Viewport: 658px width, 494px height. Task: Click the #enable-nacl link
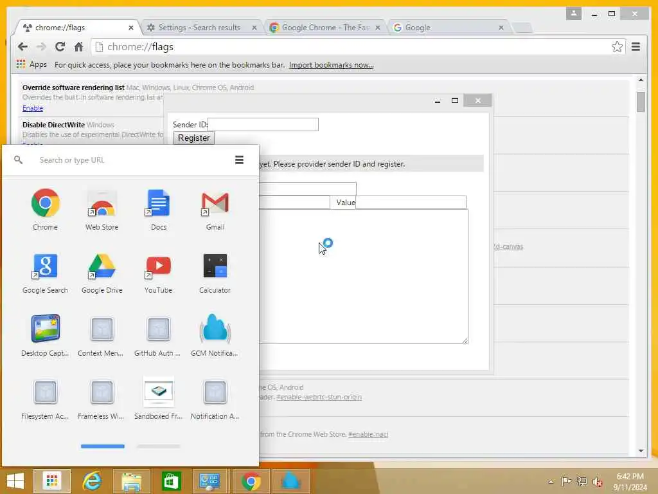click(368, 434)
